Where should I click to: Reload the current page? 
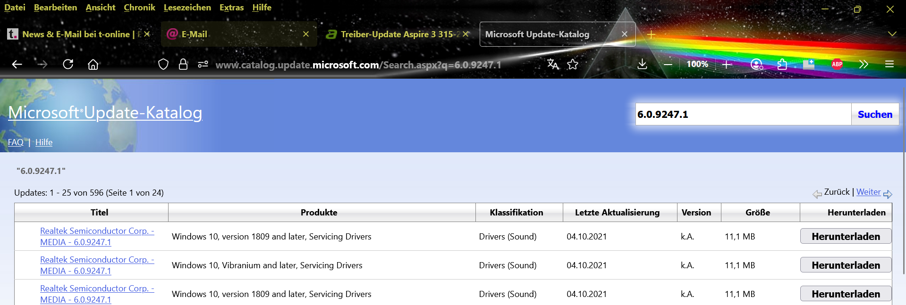pyautogui.click(x=68, y=64)
